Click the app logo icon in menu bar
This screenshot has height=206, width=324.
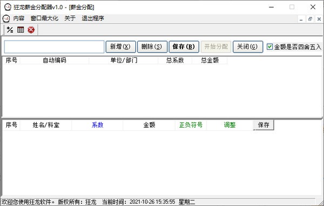click(6, 18)
